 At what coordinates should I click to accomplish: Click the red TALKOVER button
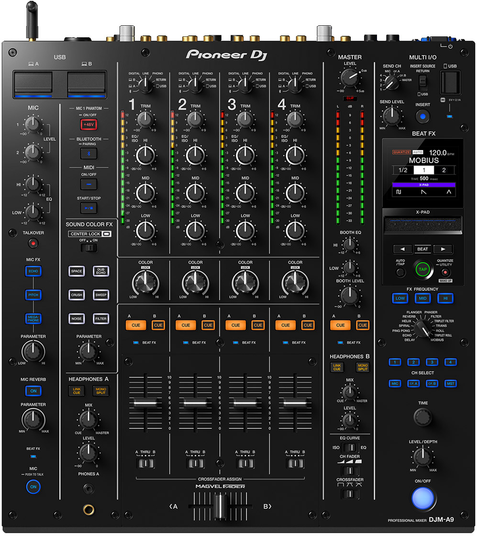pos(33,243)
